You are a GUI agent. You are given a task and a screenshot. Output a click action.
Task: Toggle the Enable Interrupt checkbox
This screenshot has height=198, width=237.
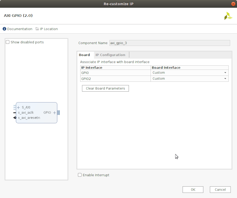80,175
